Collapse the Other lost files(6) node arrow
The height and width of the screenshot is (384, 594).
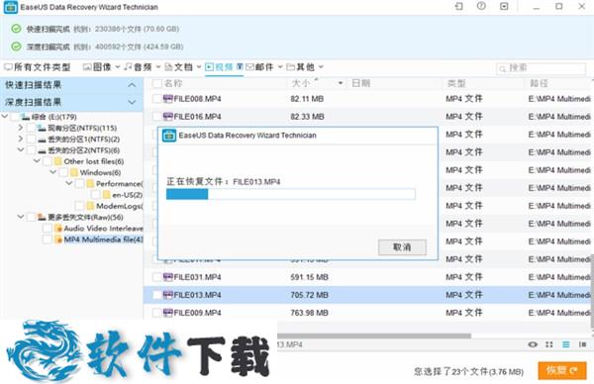pos(37,161)
